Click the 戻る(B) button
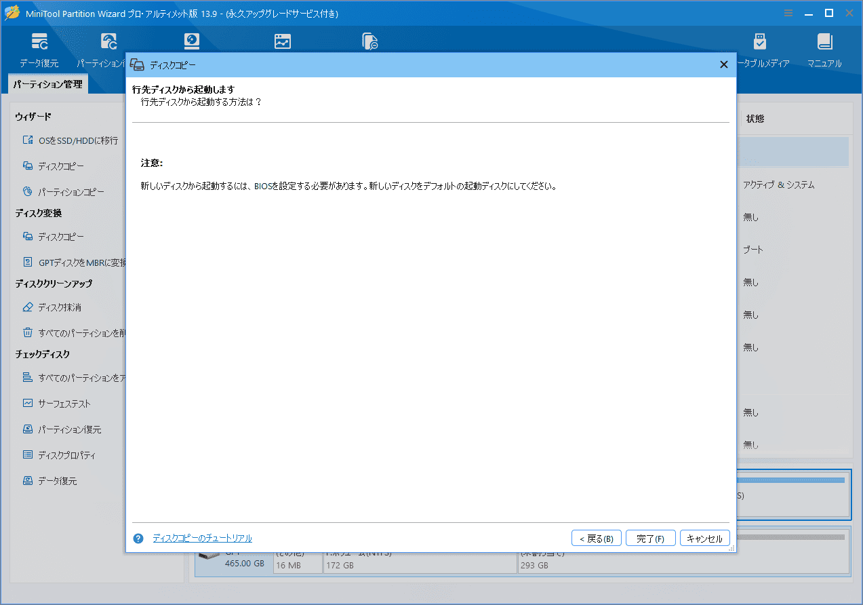The height and width of the screenshot is (605, 863). 597,539
